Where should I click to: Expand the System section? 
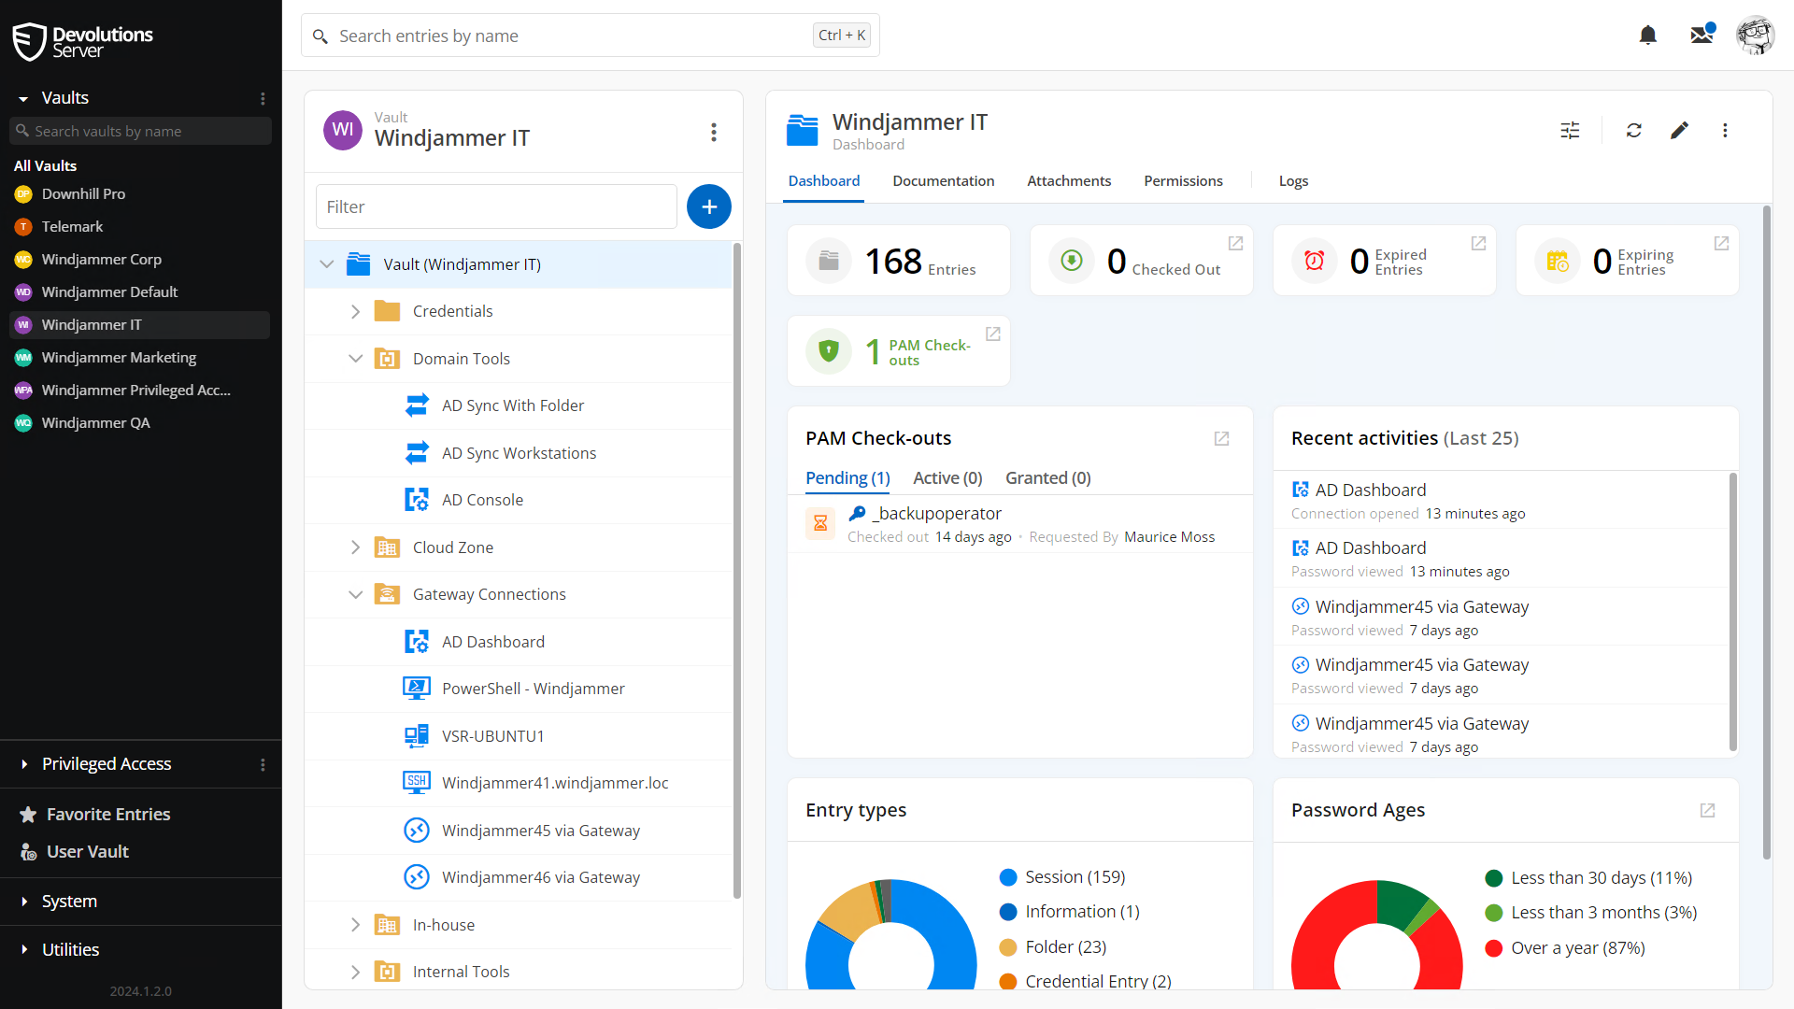23,902
